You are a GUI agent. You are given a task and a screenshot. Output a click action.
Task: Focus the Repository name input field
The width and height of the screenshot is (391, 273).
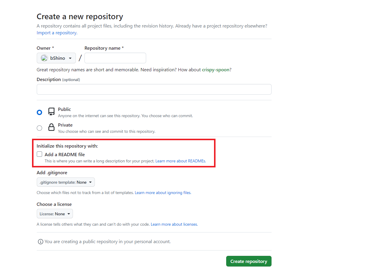115,58
